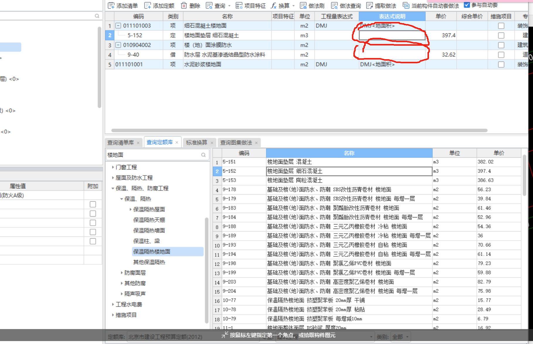This screenshot has height=344, width=533.
Task: Close the 查询定额库 tab
Action: [177, 142]
